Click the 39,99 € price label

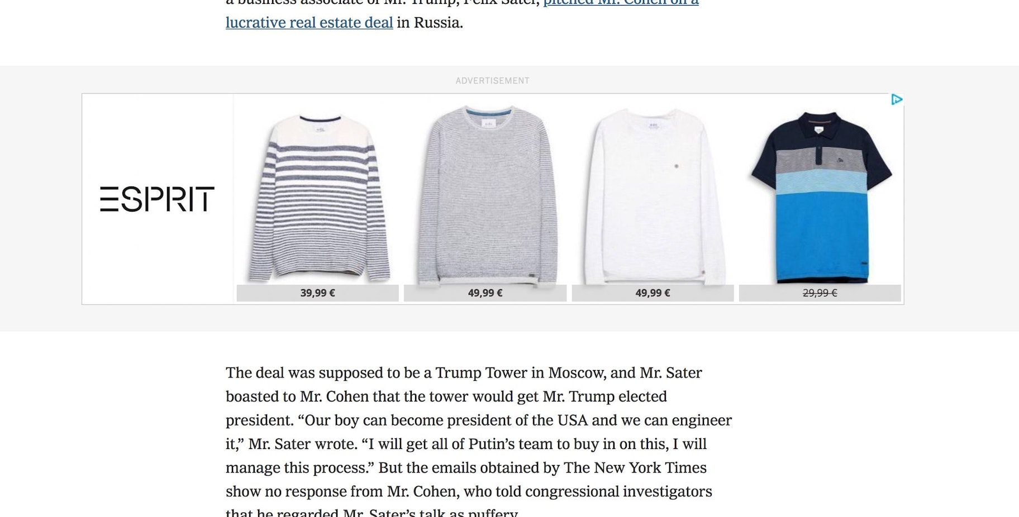[317, 293]
